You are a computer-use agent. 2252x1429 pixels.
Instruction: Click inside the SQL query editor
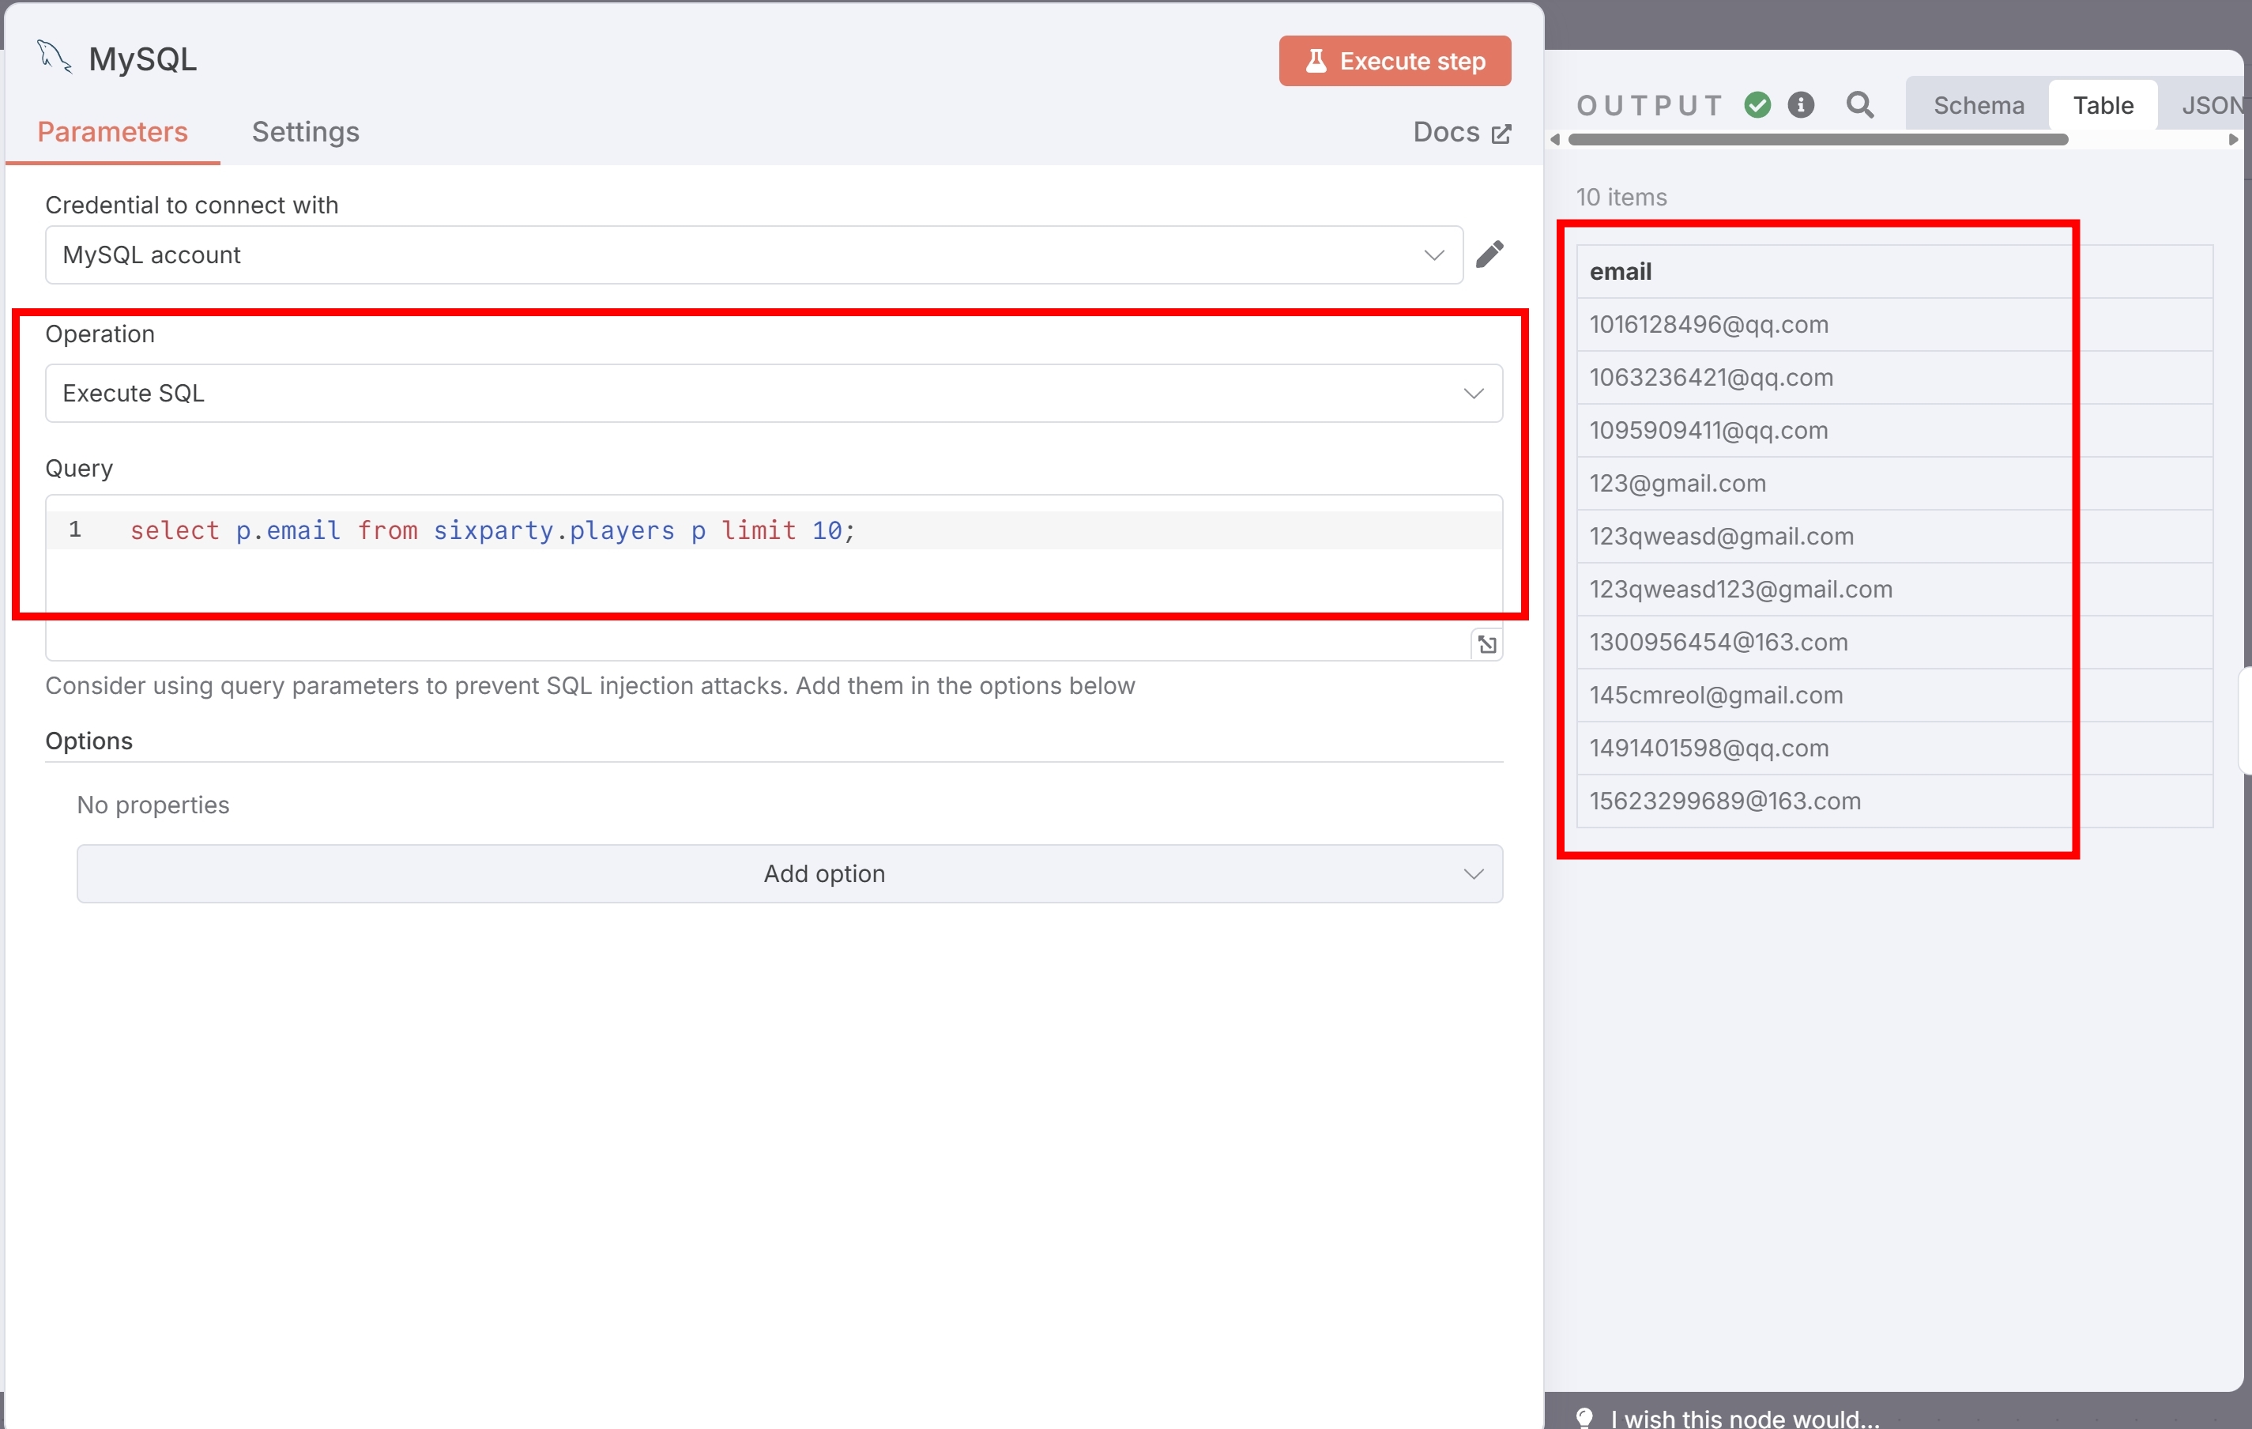pyautogui.click(x=774, y=577)
